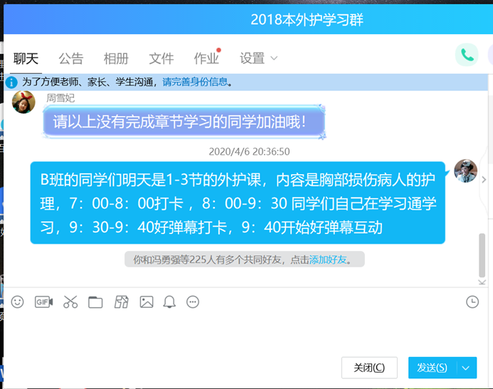Jump to bottom with scroll end arrow

click(x=482, y=282)
